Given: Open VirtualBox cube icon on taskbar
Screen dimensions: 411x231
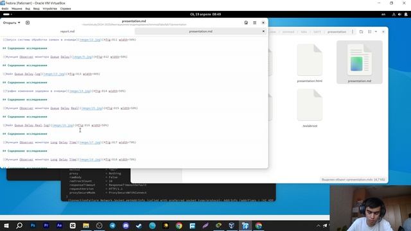Looking at the screenshot, I should coord(232,225).
